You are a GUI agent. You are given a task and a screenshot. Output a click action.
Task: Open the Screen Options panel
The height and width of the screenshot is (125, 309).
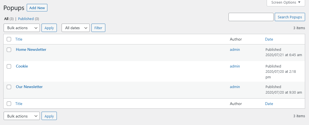pos(286,2)
